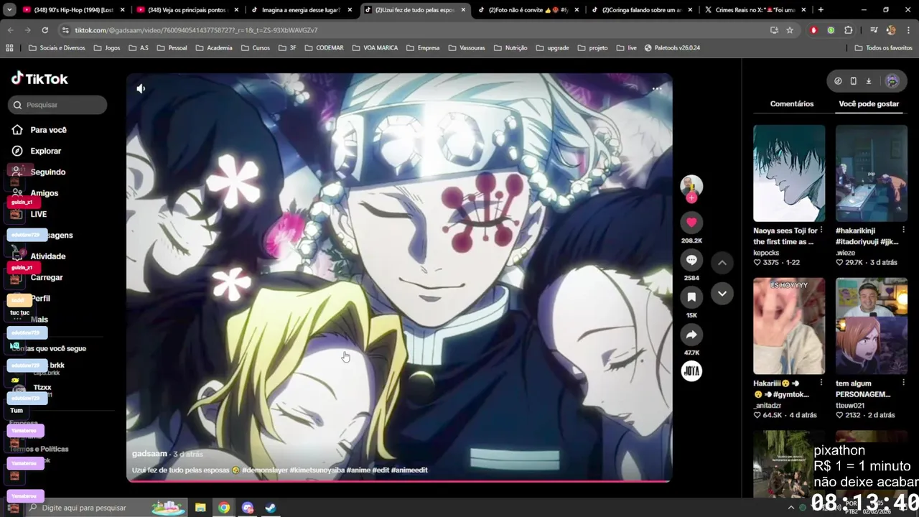Click the download desktop app icon
919x517 pixels.
pos(868,81)
